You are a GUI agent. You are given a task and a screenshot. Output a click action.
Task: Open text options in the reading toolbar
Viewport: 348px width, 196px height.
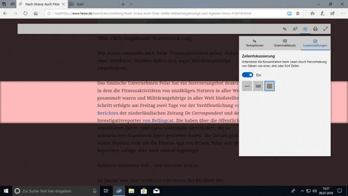click(285, 29)
